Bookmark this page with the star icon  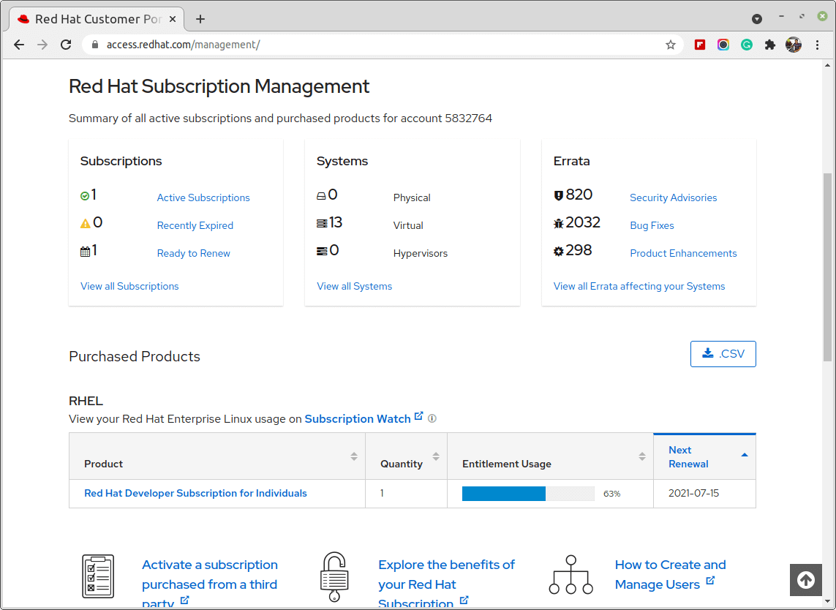pos(671,45)
